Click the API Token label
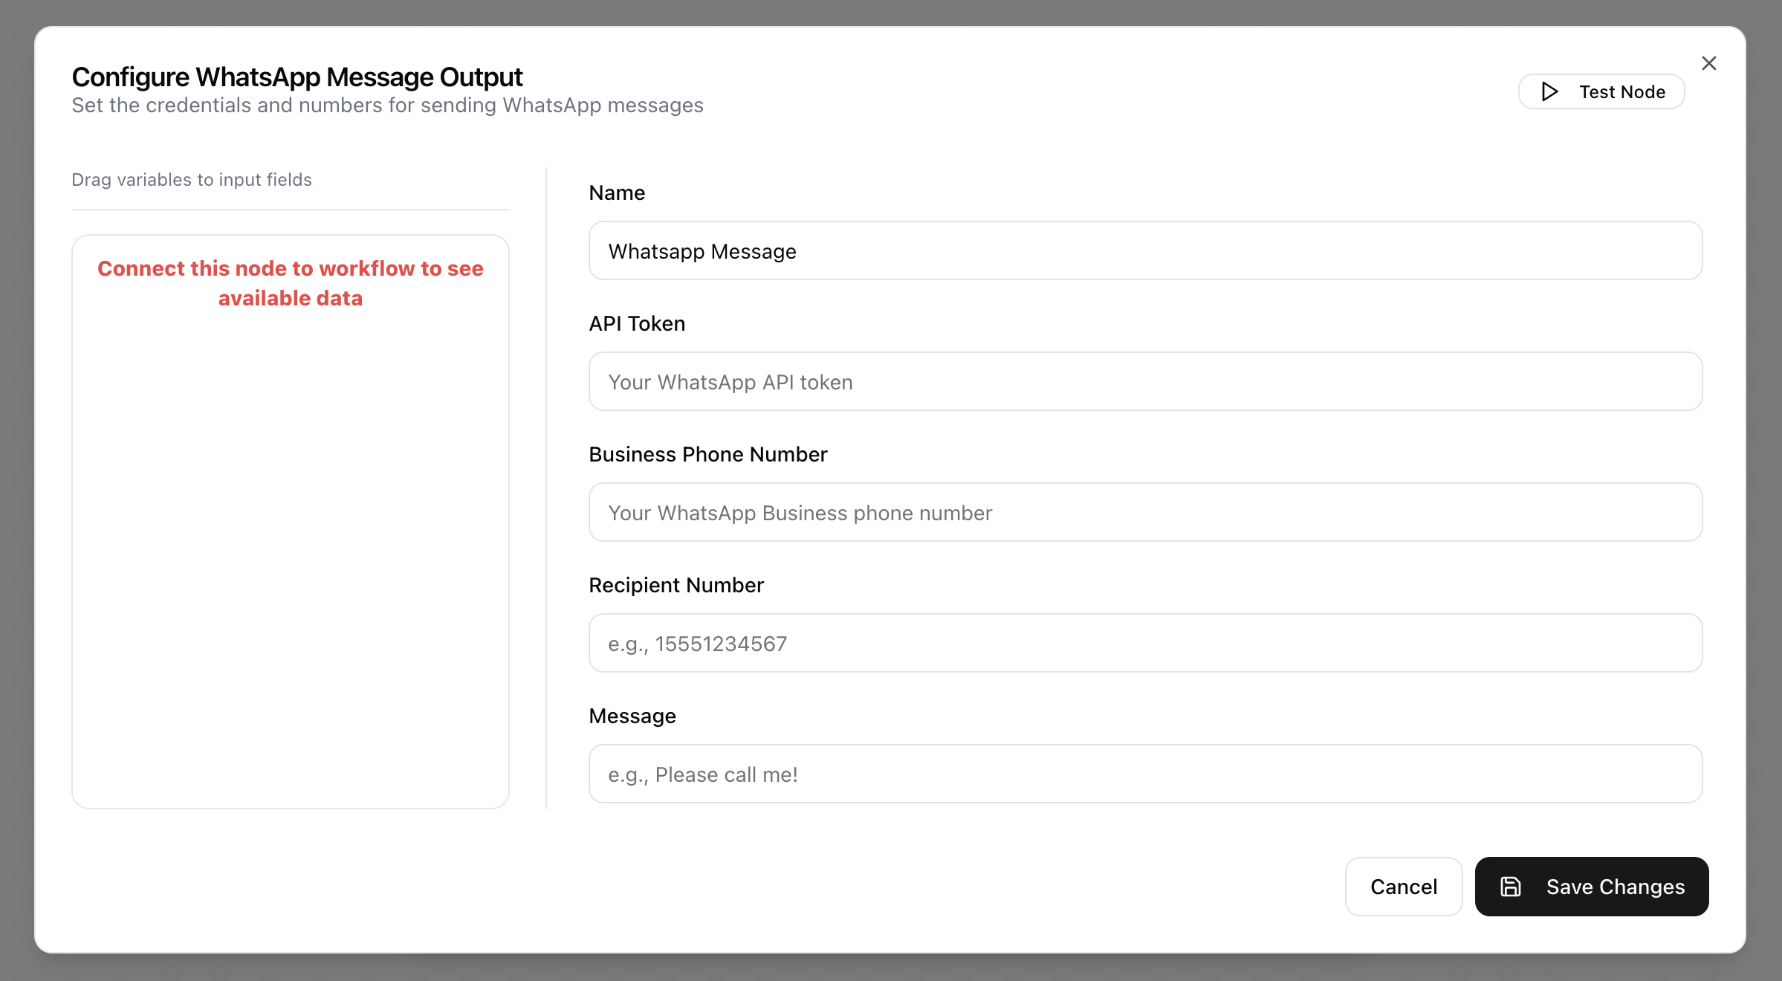 637,324
